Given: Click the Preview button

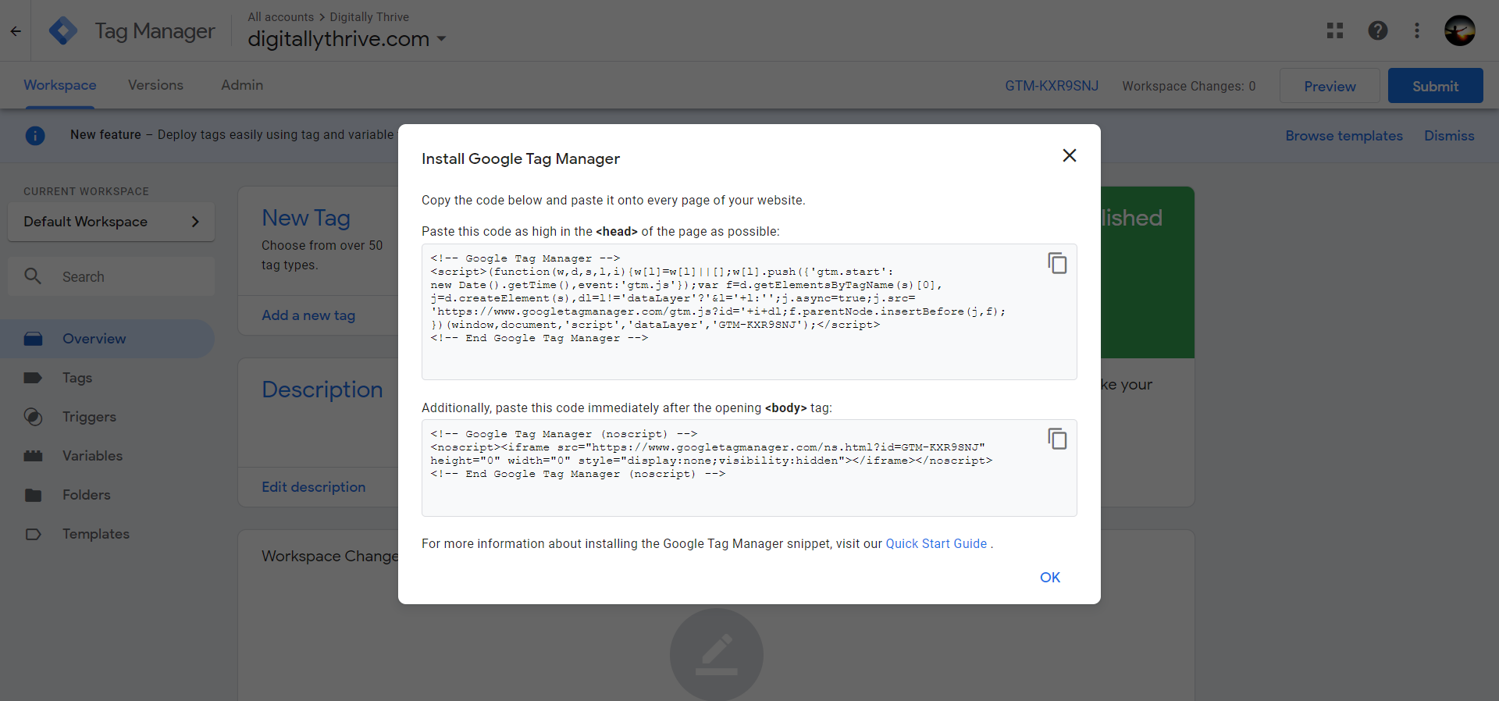Looking at the screenshot, I should pos(1330,86).
